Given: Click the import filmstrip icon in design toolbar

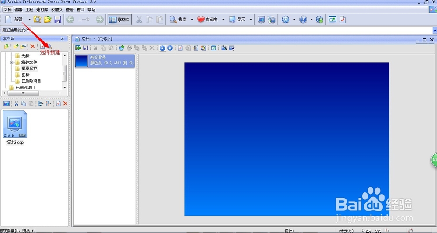Looking at the screenshot, I should [x=78, y=48].
